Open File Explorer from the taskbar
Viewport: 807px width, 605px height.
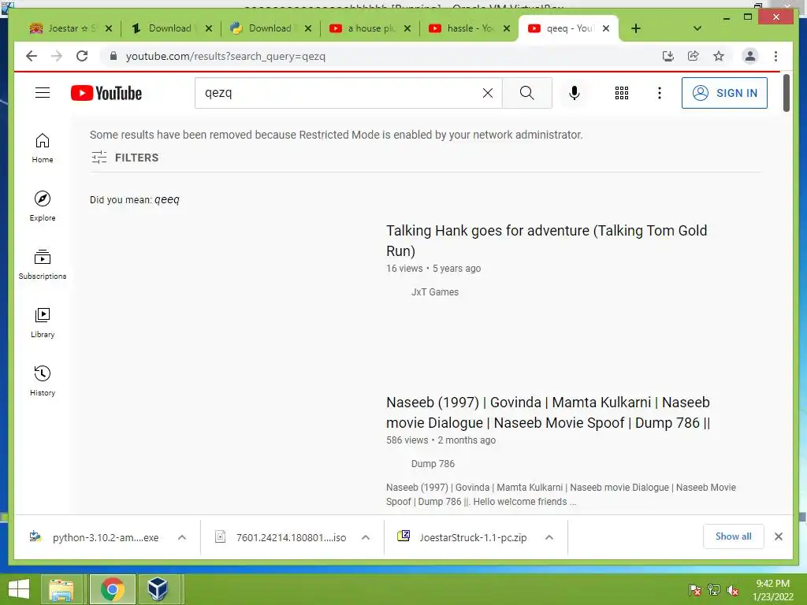[x=61, y=589]
